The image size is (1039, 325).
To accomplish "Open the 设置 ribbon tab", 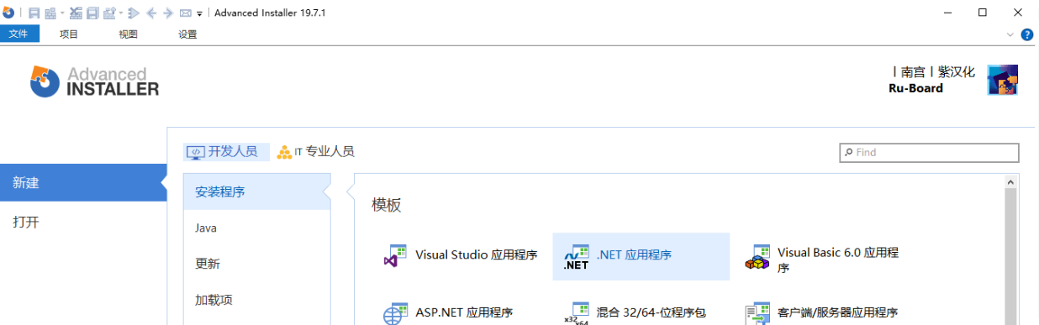I will tap(187, 34).
